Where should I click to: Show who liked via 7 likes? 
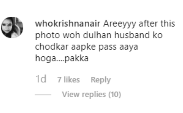68,80
